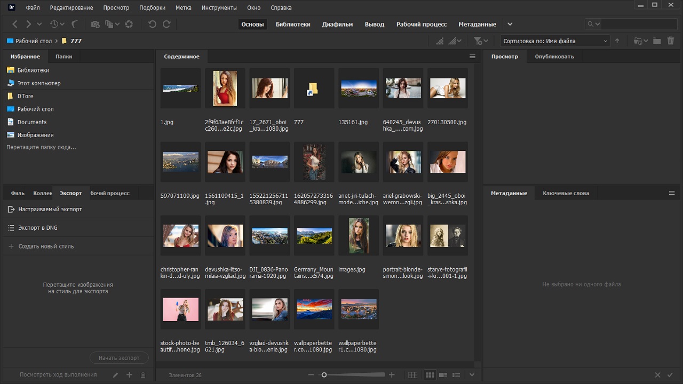Switch to thumbnail view mode
Screen dimensions: 683x384
pyautogui.click(x=430, y=375)
